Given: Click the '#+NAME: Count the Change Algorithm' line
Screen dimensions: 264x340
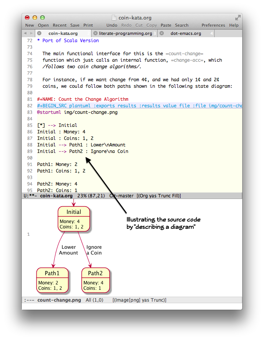Looking at the screenshot, I should 83,99.
